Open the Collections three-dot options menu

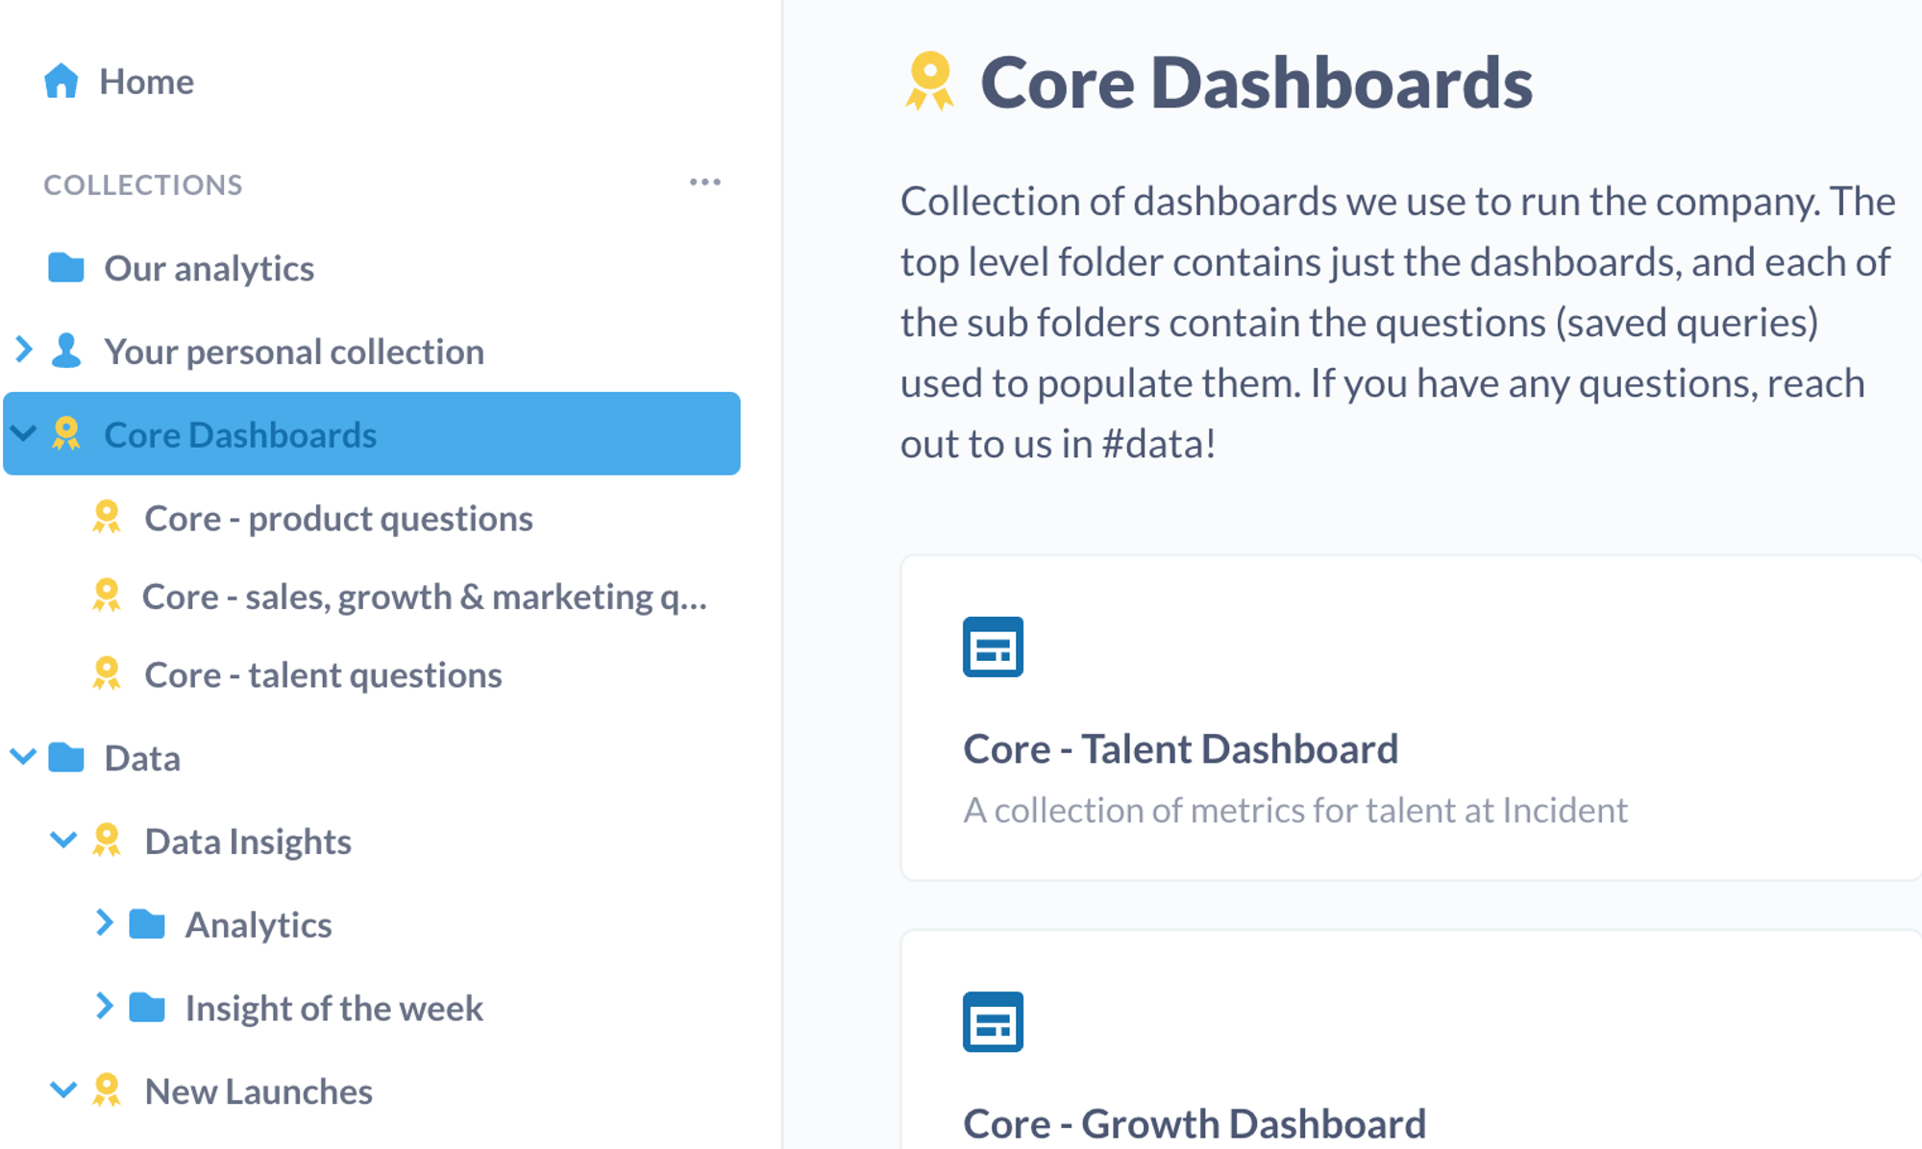pyautogui.click(x=704, y=183)
